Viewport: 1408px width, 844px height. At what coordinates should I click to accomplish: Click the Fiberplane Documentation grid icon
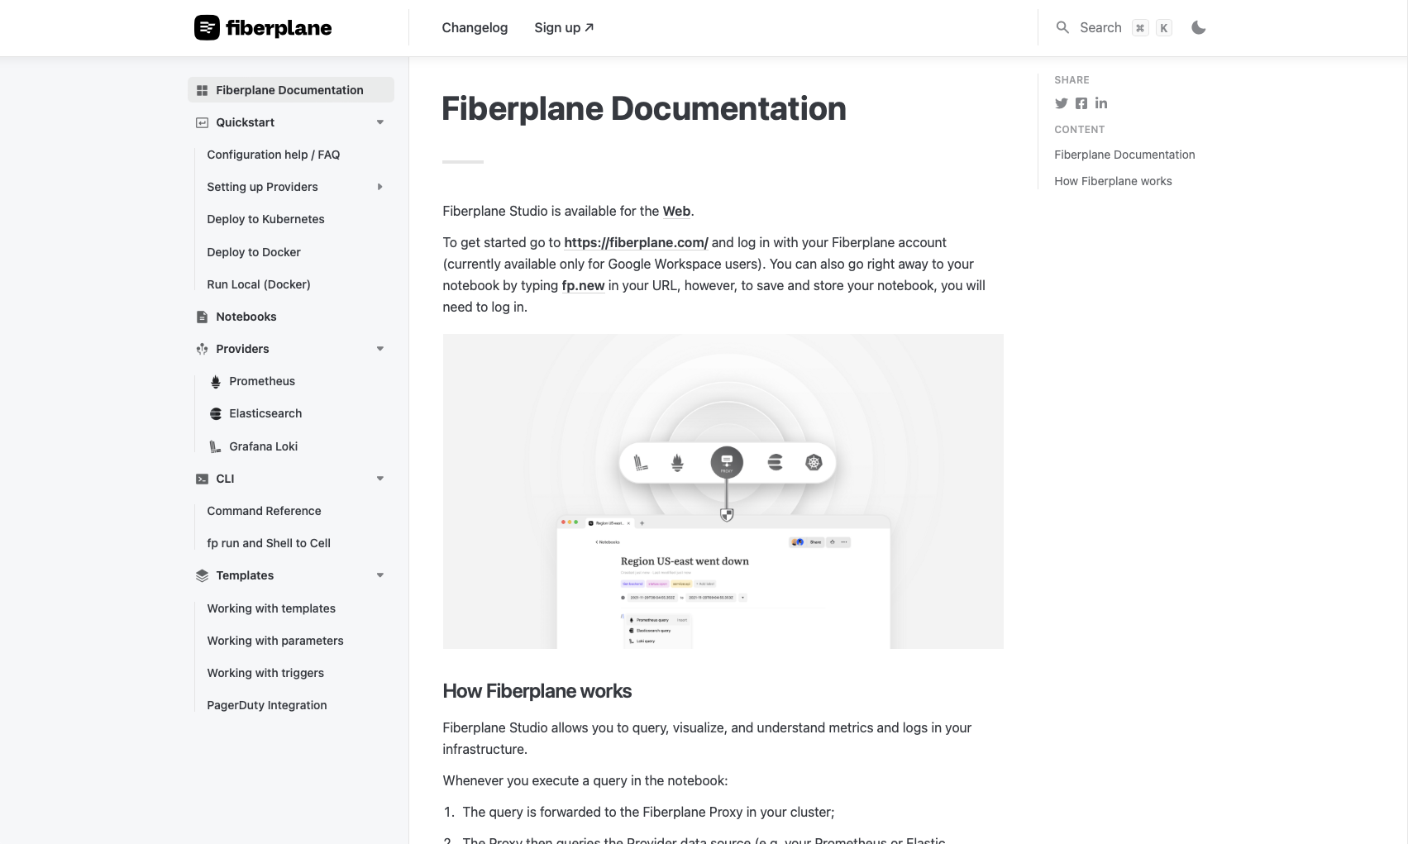point(202,90)
